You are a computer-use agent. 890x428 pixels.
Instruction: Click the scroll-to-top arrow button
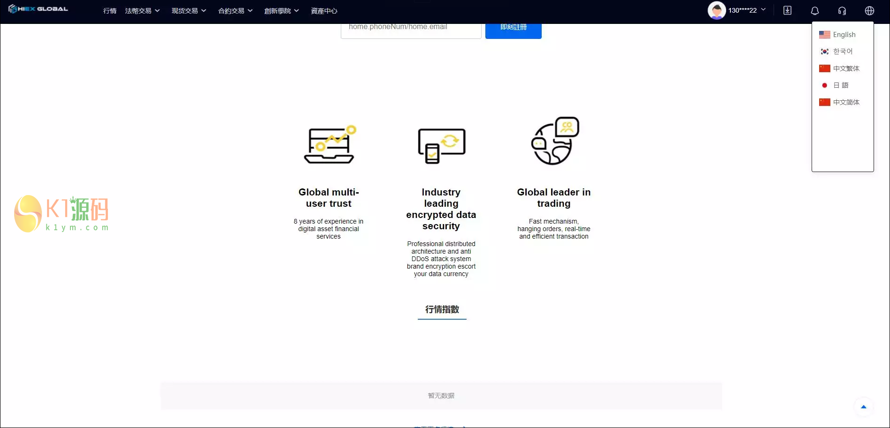point(863,407)
